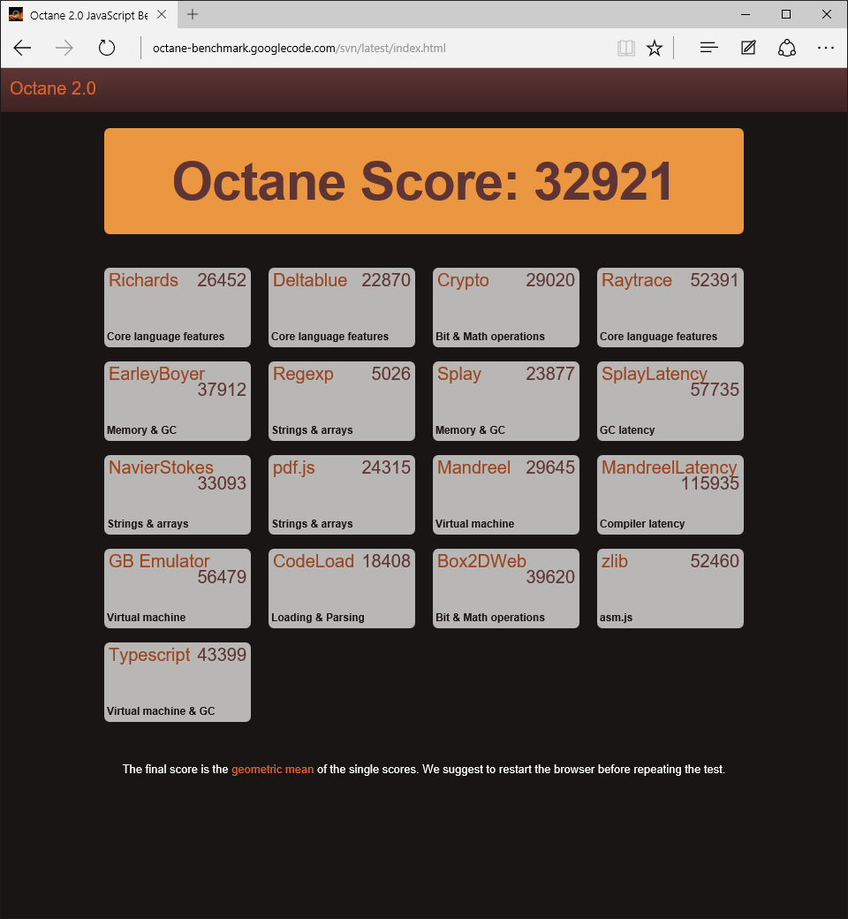This screenshot has width=848, height=919.
Task: Open the Raytrace benchmark link
Action: point(636,281)
